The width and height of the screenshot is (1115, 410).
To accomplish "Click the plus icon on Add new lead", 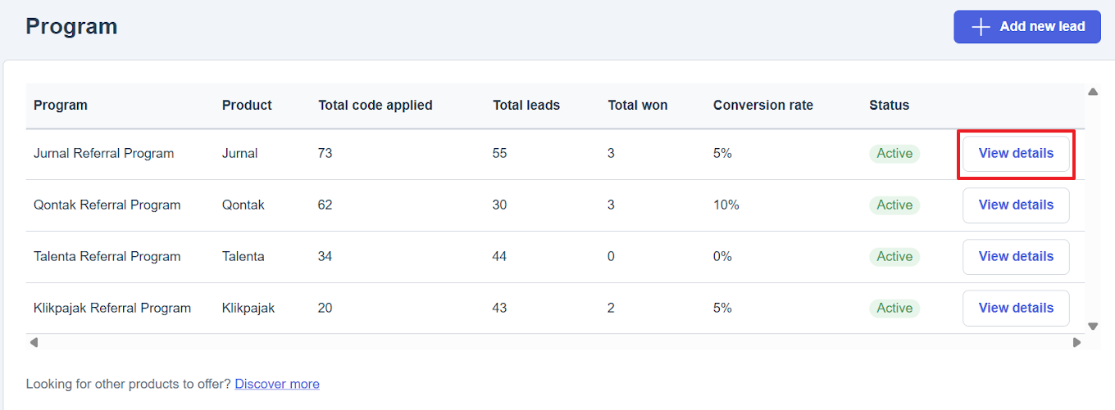I will [x=981, y=27].
